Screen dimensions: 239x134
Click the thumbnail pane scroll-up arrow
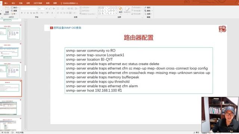(x=25, y=20)
